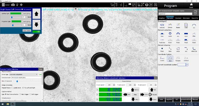Select the horizon coordinate tool

coord(178,59)
